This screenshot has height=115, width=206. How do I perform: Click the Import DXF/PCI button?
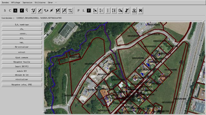click(22, 66)
